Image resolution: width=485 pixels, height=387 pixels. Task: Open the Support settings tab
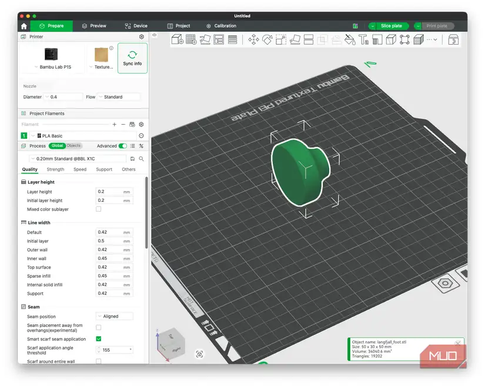click(104, 169)
